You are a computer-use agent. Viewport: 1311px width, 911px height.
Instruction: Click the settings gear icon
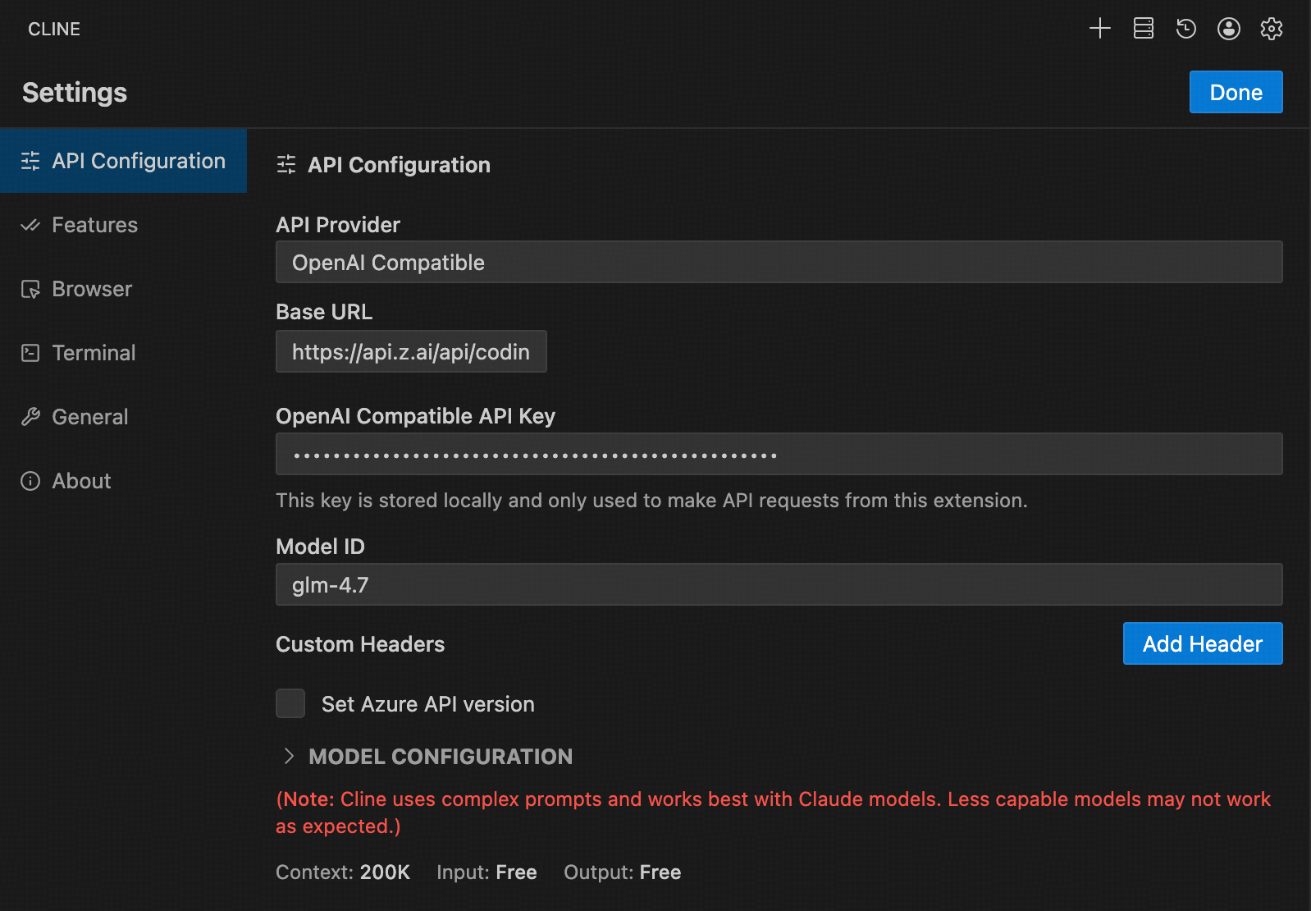(x=1271, y=29)
